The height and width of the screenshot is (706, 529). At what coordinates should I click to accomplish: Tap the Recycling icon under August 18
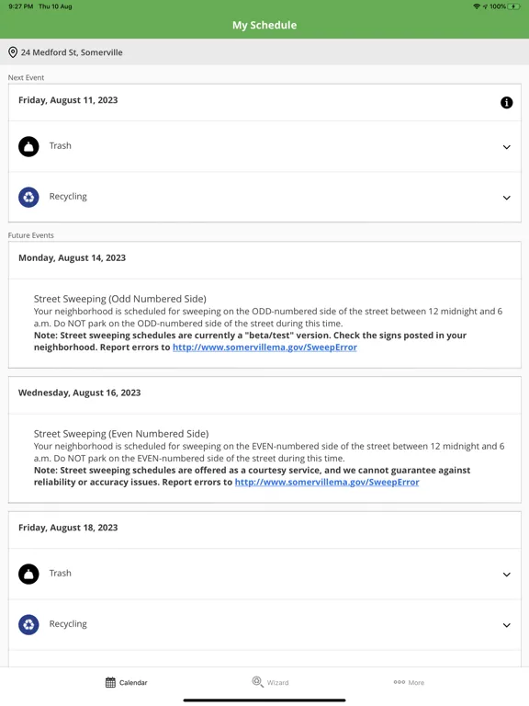28,625
